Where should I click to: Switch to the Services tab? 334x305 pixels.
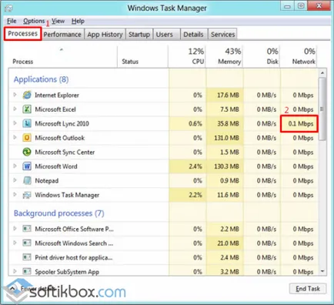(222, 35)
